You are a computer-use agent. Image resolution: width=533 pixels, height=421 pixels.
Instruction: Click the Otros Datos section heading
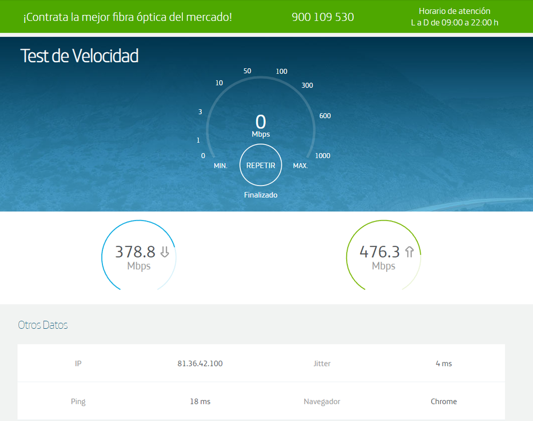tap(43, 325)
